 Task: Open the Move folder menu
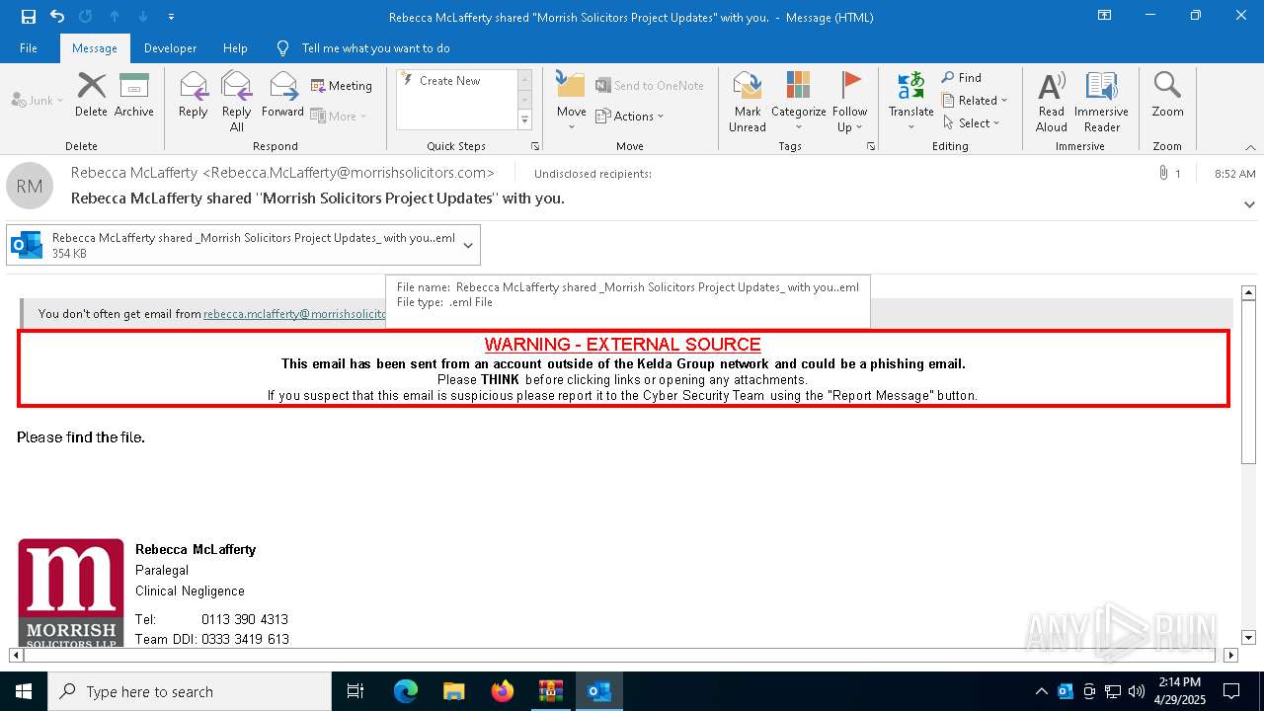tap(572, 102)
